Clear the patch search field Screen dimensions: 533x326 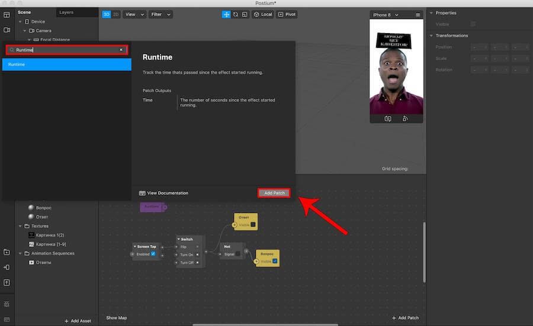click(121, 50)
